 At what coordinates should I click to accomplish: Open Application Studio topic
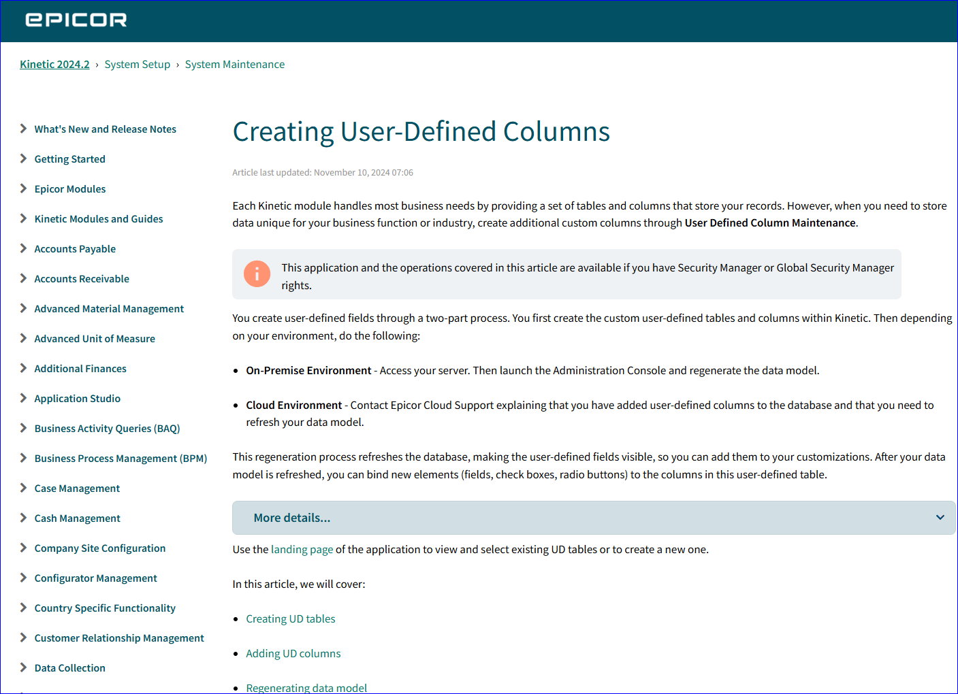click(x=78, y=399)
